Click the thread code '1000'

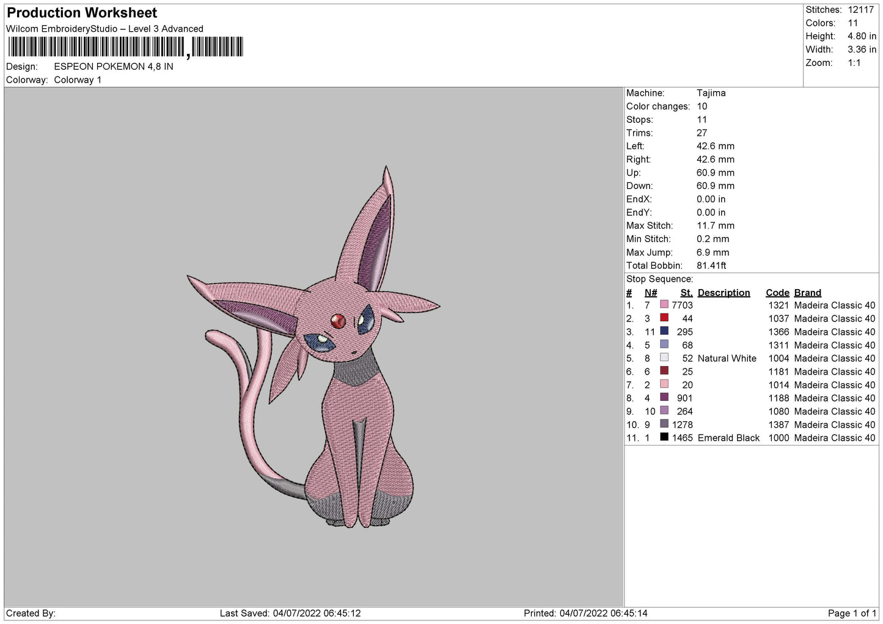coord(779,438)
